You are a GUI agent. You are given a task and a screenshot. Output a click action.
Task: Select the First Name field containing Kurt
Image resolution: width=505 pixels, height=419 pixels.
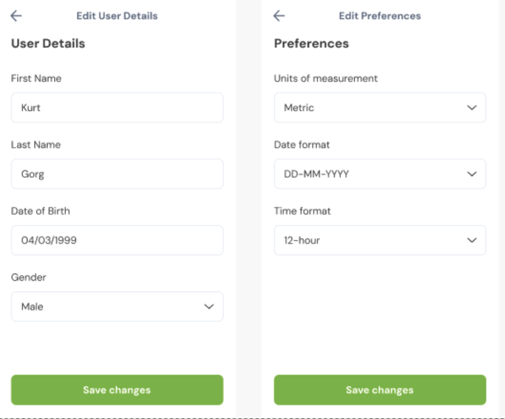point(117,107)
